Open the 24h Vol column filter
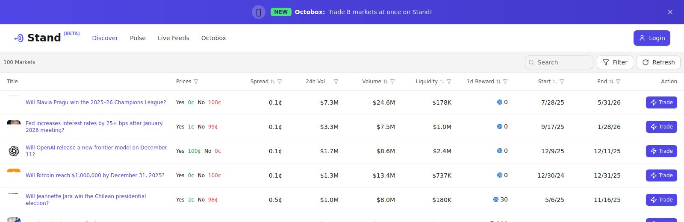The height and width of the screenshot is (222, 684). [336, 82]
